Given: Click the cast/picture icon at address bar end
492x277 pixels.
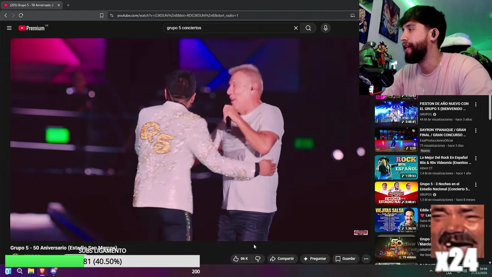Looking at the screenshot, I should [352, 15].
